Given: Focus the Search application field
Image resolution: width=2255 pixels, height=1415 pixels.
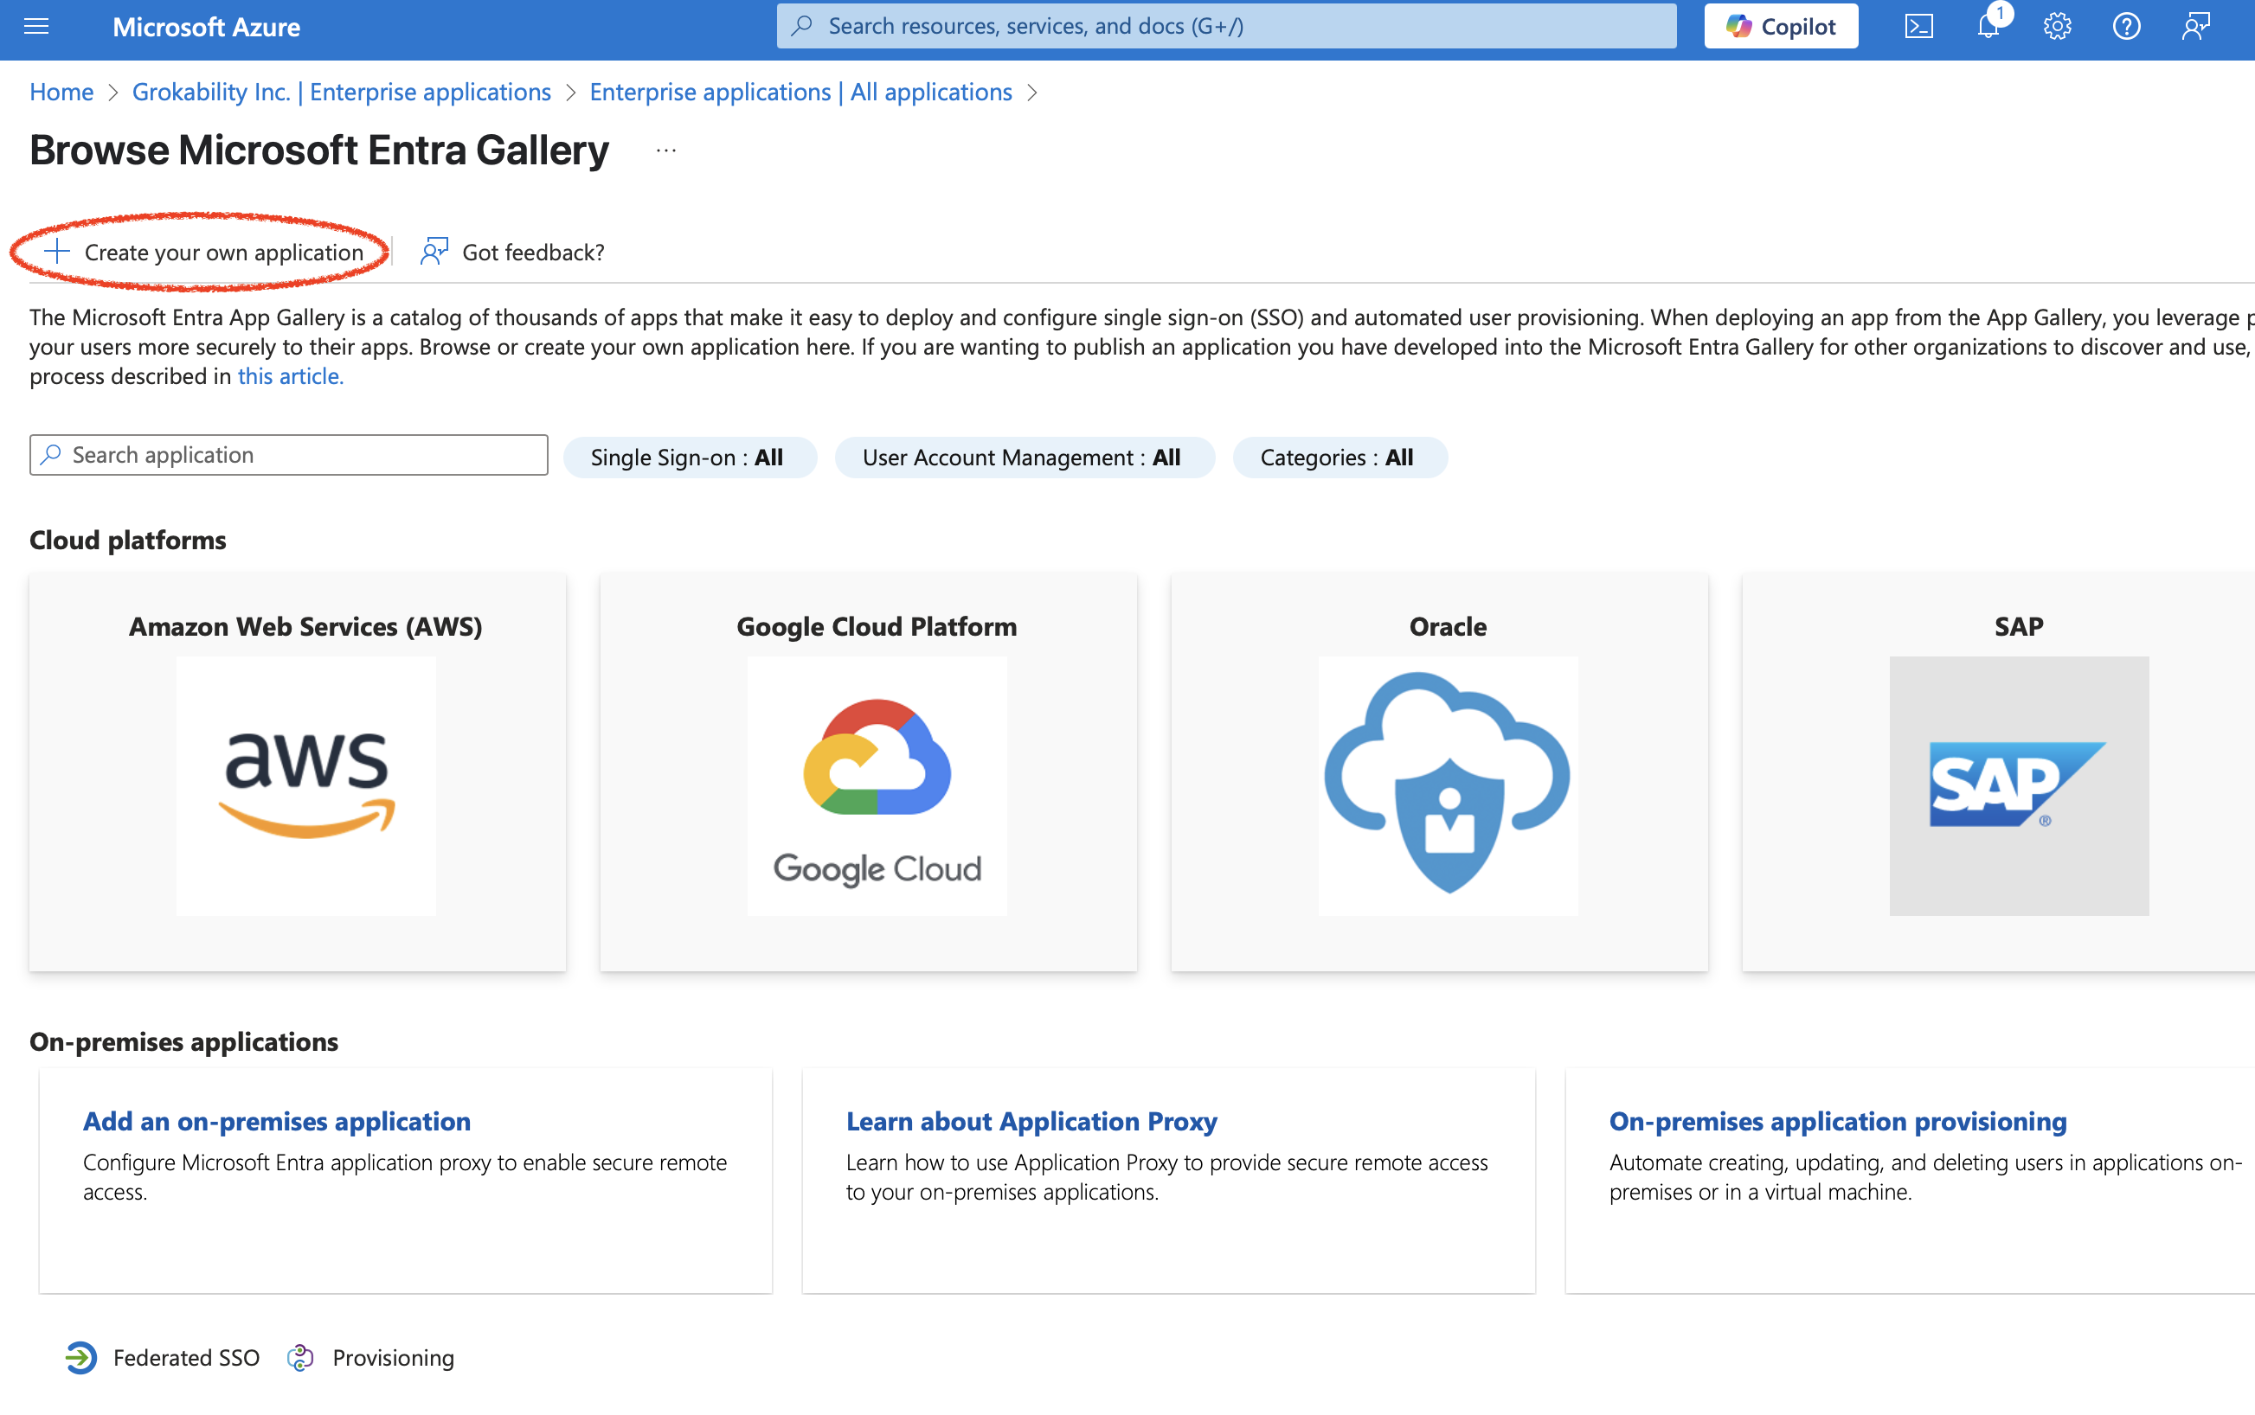Looking at the screenshot, I should pyautogui.click(x=288, y=455).
